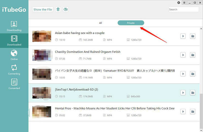The height and width of the screenshot is (132, 203).
Task: Click the "05:02" duration text
Action: tap(62, 115)
